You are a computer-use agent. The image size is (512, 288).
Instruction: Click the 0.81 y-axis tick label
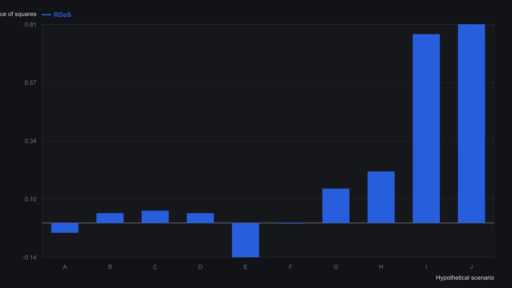point(30,25)
